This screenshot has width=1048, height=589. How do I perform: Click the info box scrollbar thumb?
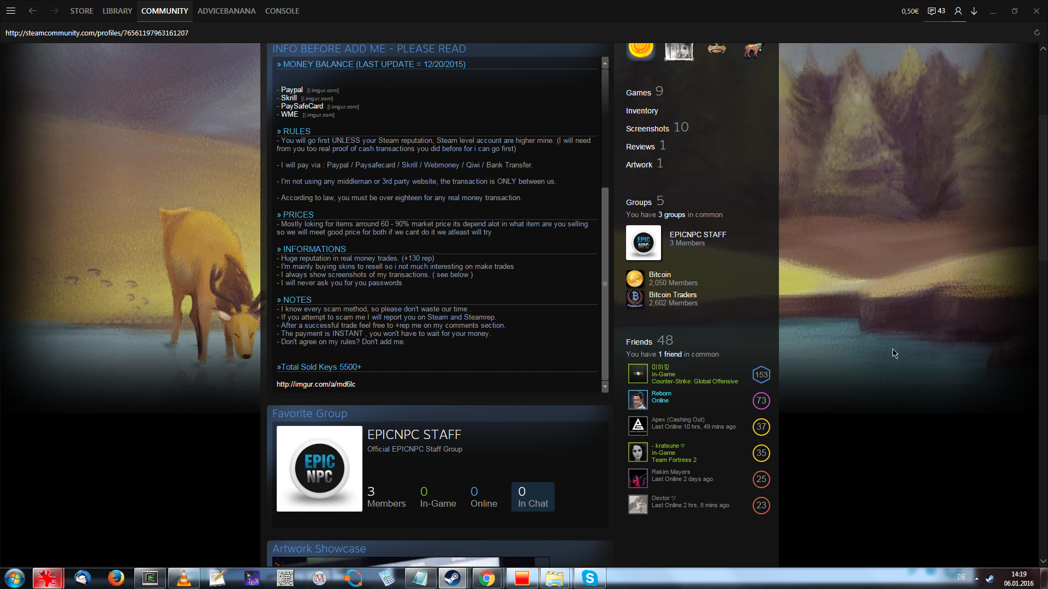tap(605, 284)
